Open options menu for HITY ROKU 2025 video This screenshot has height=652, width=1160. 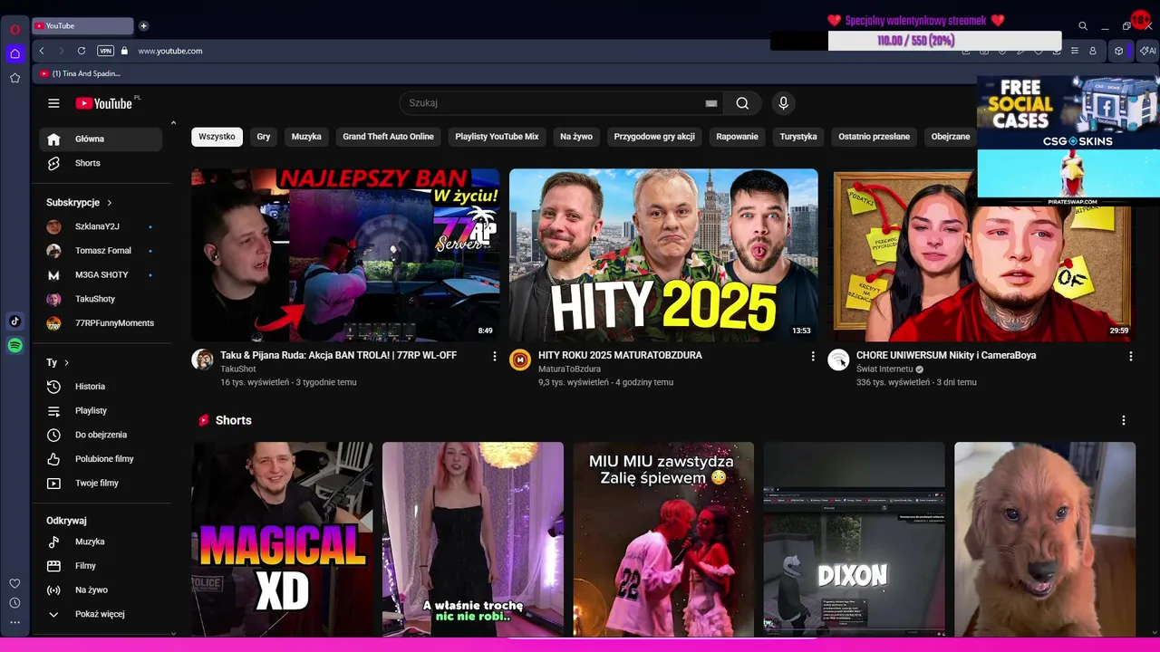(x=813, y=357)
